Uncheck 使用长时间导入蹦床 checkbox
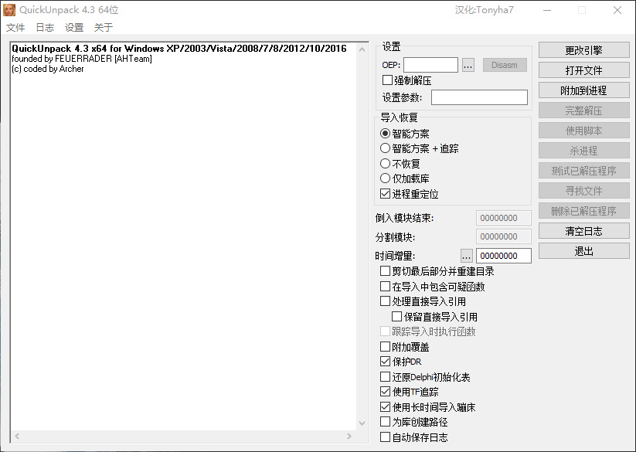The image size is (636, 452). coord(385,406)
